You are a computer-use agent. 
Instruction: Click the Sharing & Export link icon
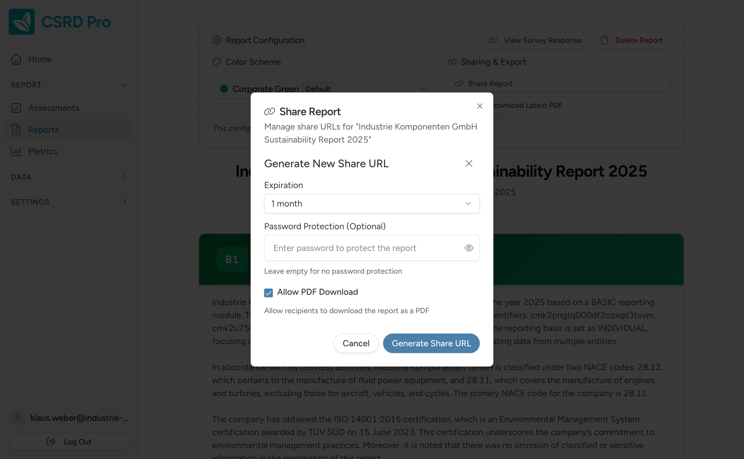(x=452, y=62)
